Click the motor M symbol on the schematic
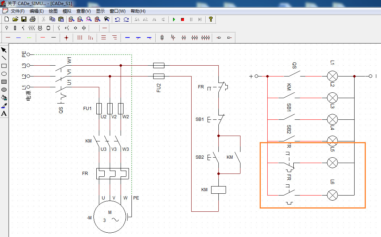381x237 pixels. 109,216
